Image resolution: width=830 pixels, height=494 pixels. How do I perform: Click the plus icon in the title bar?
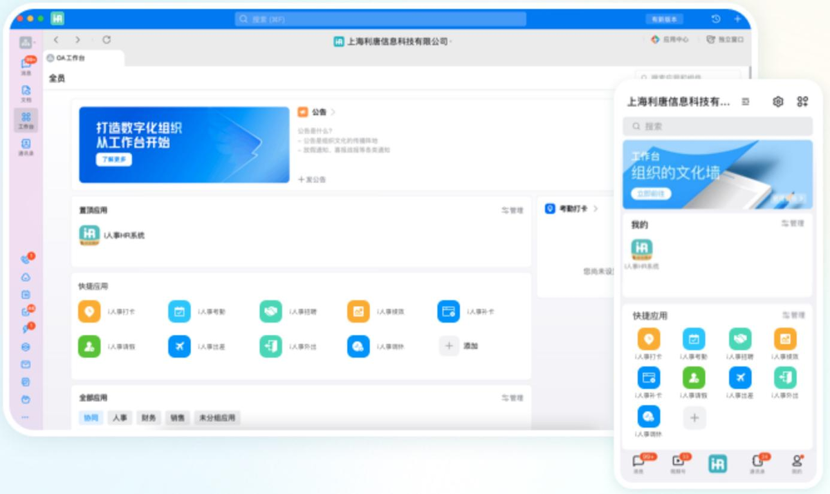pyautogui.click(x=738, y=19)
